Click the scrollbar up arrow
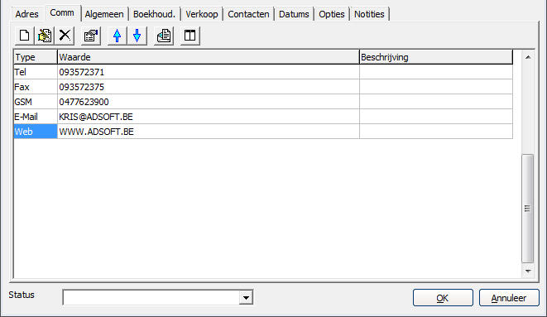Viewport: 547px width, 317px height. [x=528, y=57]
